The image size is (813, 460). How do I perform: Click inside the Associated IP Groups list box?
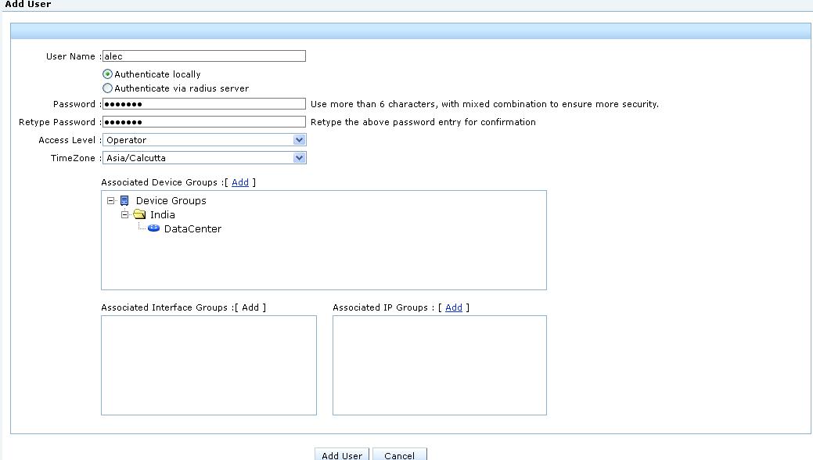click(x=439, y=365)
